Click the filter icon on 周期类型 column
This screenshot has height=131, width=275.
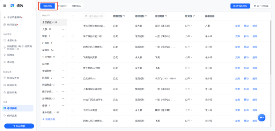[124, 16]
